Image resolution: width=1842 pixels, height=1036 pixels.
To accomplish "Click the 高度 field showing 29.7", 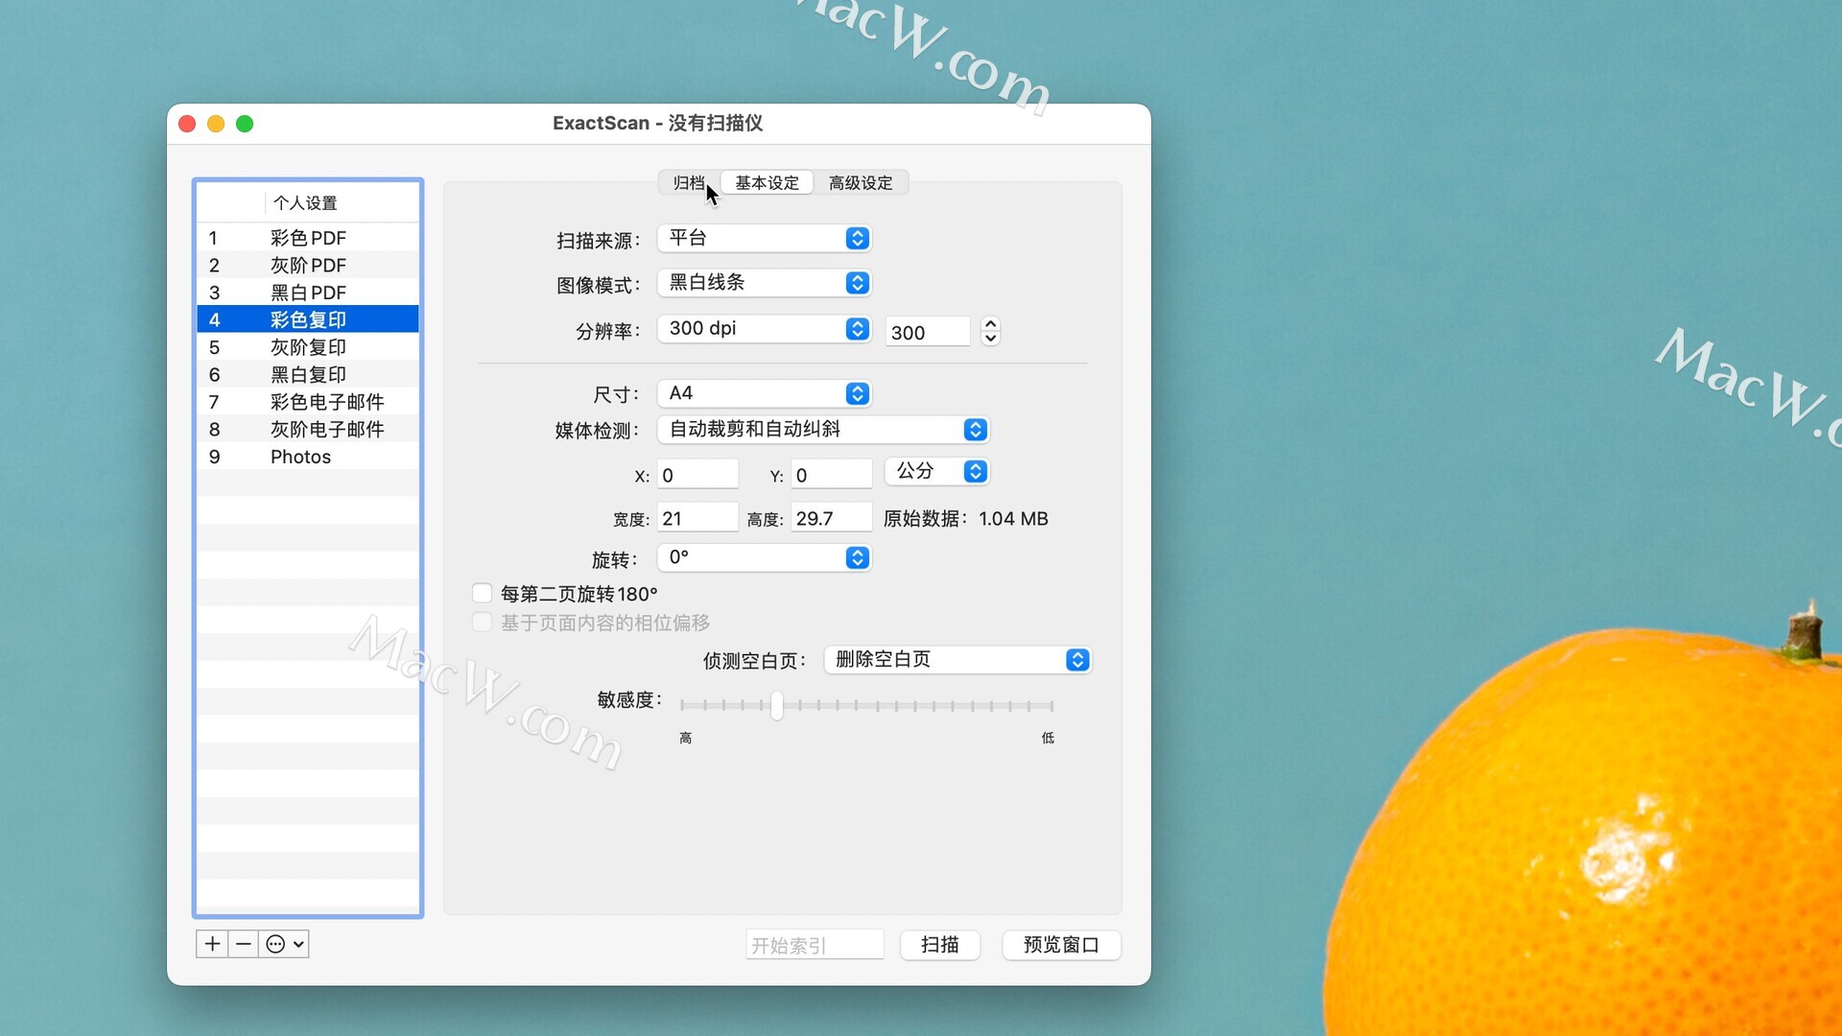I will coord(832,518).
